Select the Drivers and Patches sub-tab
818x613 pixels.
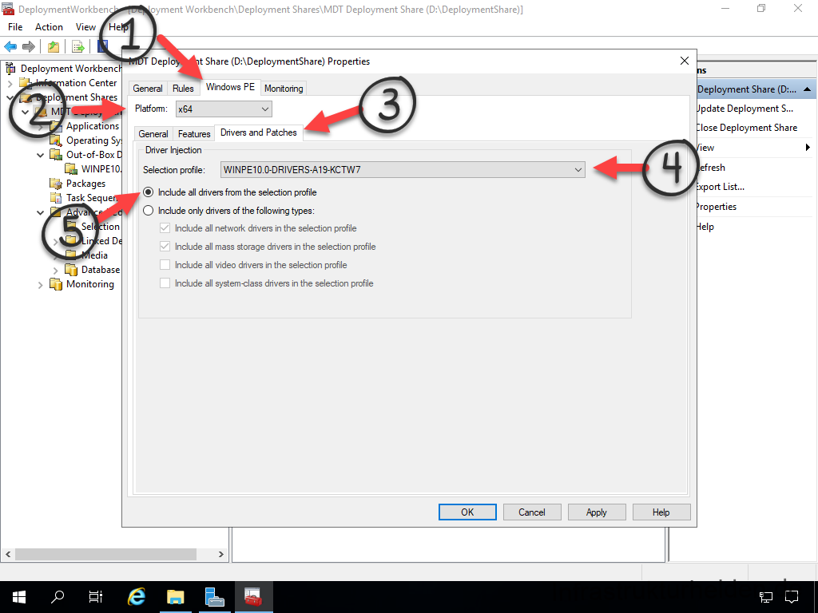click(x=259, y=132)
